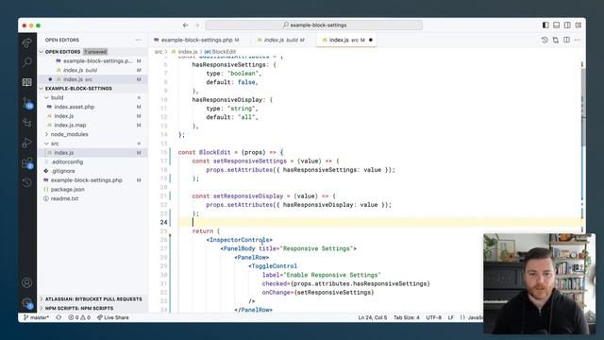Open Source Control view with blue badge
The width and height of the screenshot is (604, 340).
(27, 103)
